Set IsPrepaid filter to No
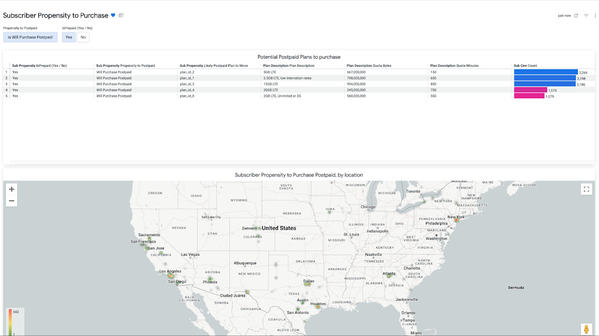 (x=83, y=37)
